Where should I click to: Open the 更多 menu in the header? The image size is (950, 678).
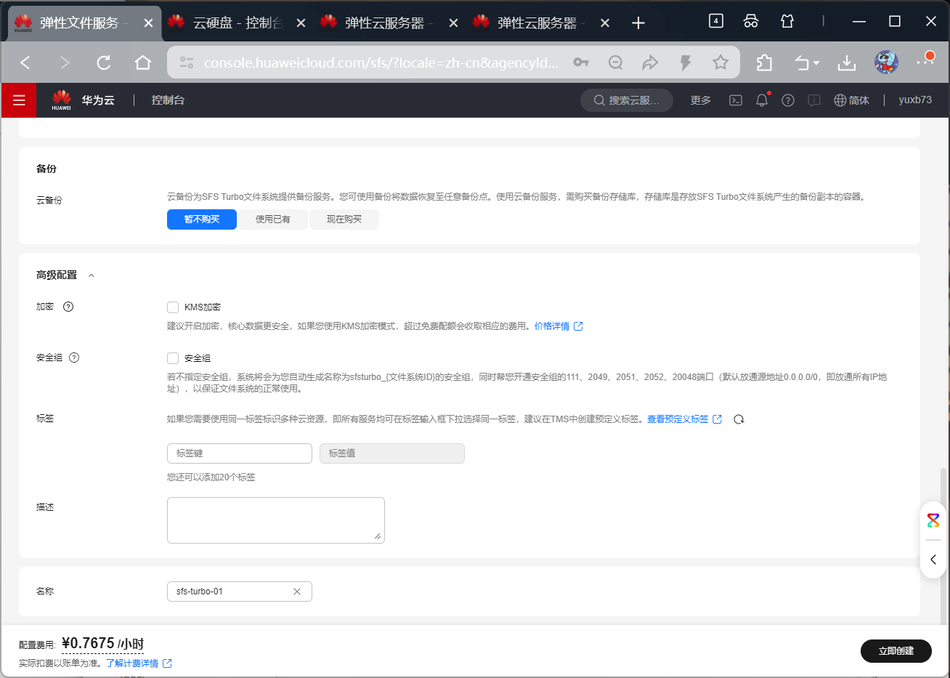click(701, 100)
